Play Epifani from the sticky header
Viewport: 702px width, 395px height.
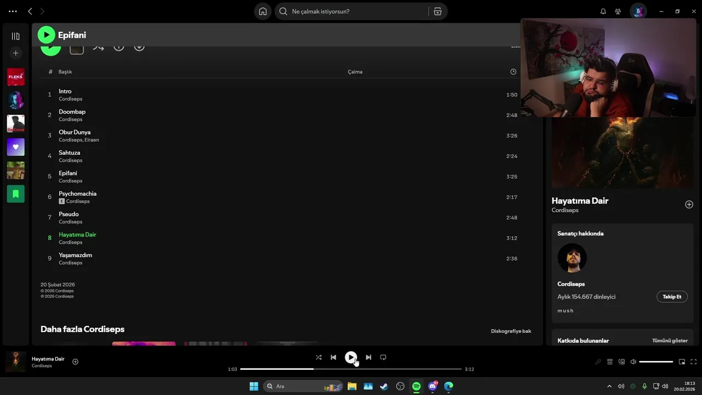(x=46, y=35)
